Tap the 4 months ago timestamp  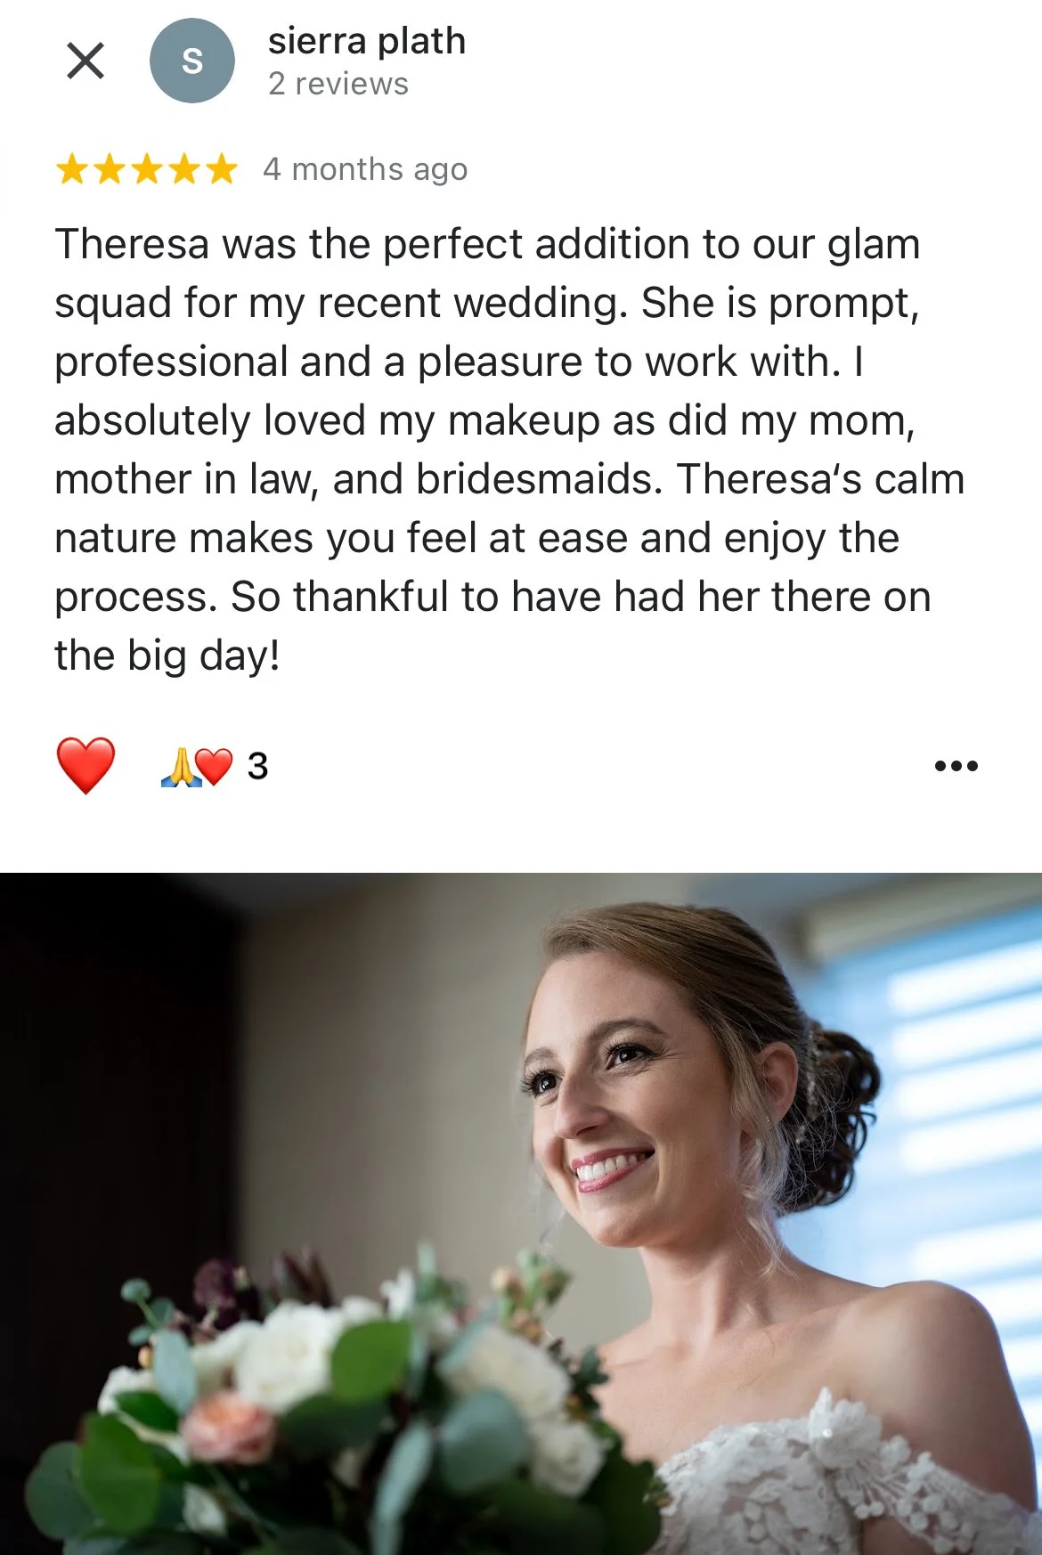point(365,169)
